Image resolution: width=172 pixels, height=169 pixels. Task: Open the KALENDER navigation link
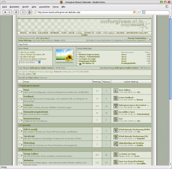click(43, 33)
